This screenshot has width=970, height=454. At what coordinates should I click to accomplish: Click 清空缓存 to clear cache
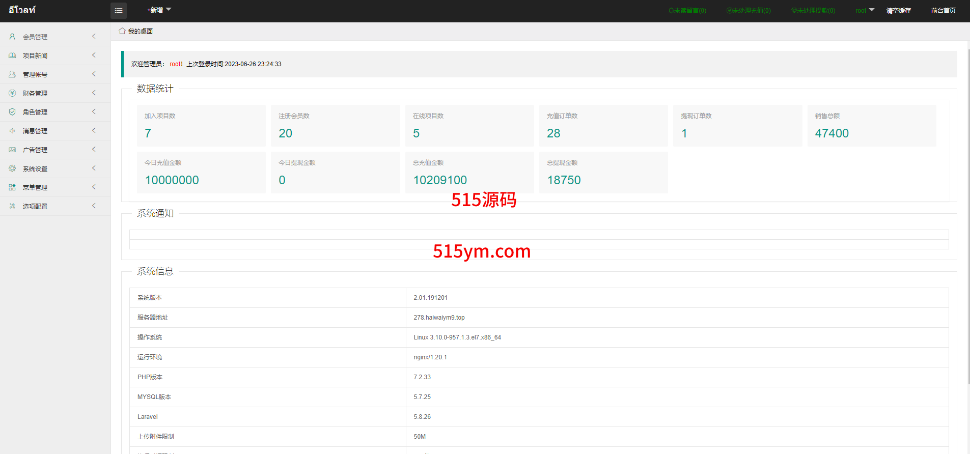coord(898,11)
